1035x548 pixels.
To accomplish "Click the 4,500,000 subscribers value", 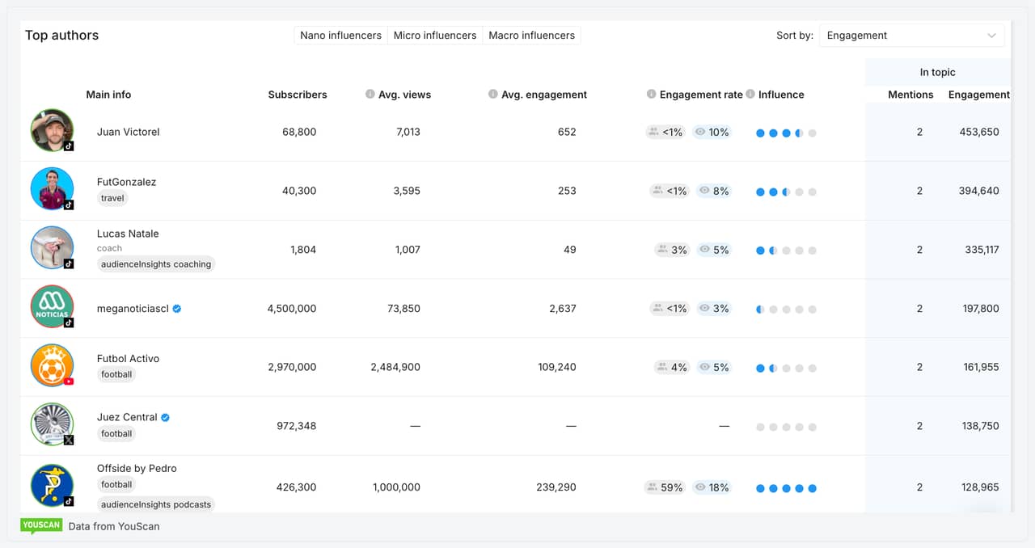I will [292, 309].
